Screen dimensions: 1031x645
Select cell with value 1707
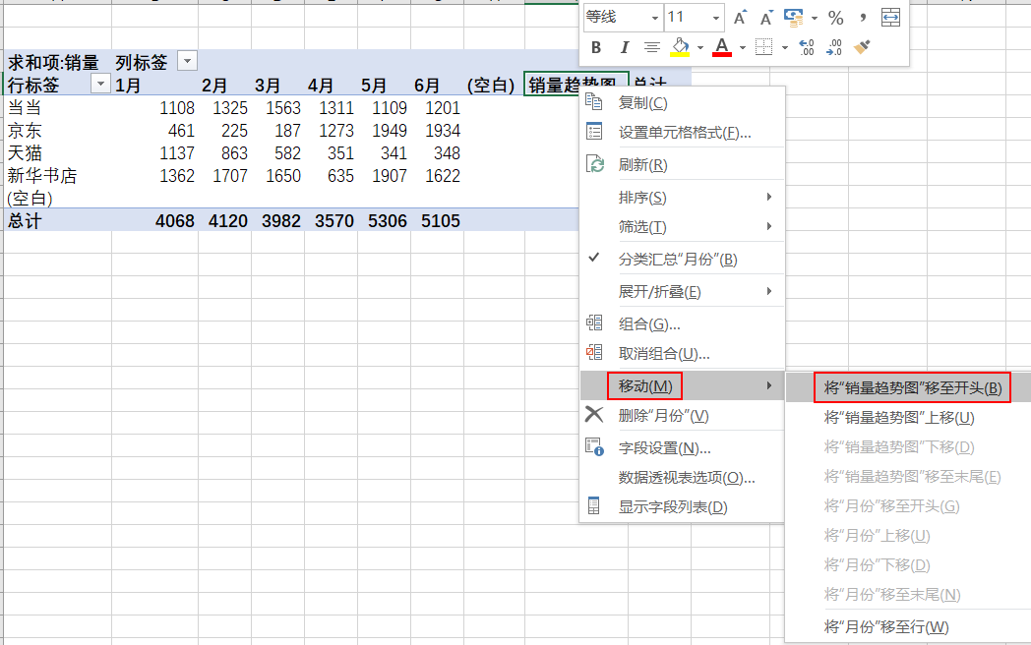pyautogui.click(x=225, y=176)
